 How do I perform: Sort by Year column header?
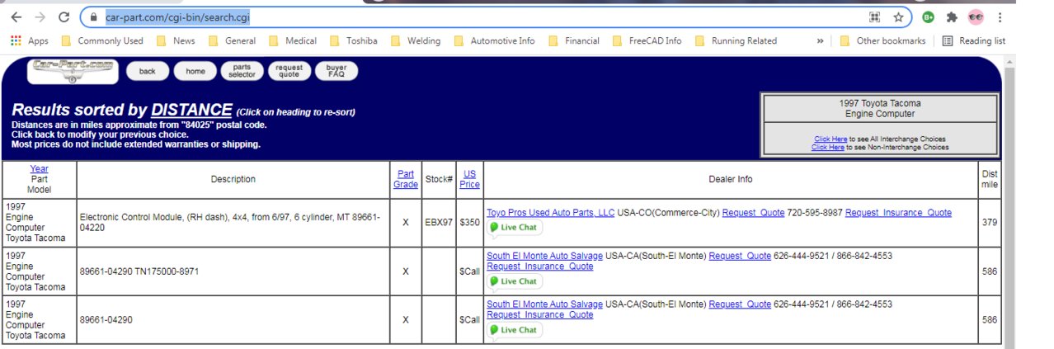[39, 168]
